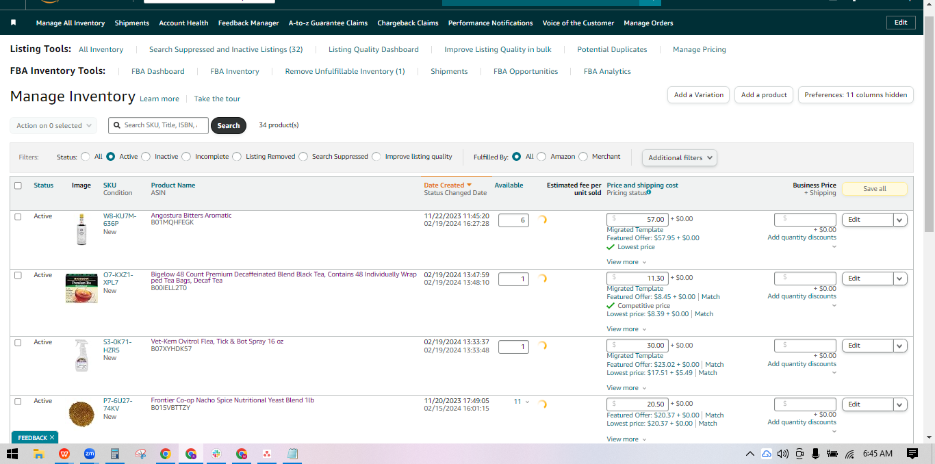
Task: Click the camera tray icon
Action: pos(799,454)
